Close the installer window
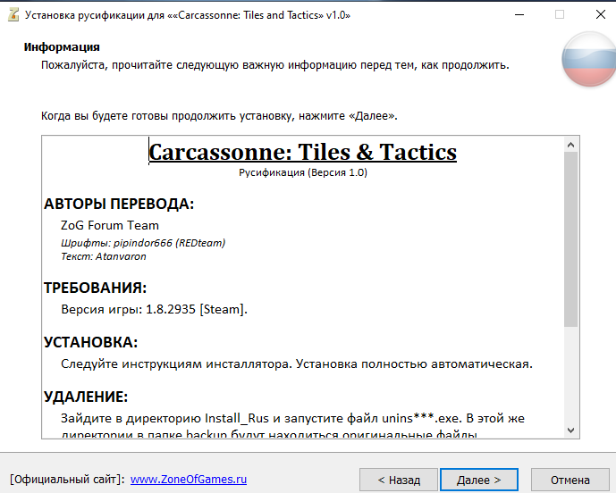The width and height of the screenshot is (616, 493). 600,15
